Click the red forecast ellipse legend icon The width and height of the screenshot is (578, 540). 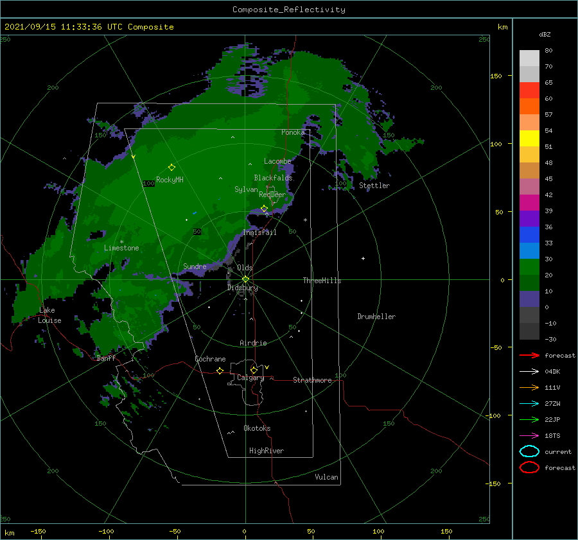pos(529,467)
